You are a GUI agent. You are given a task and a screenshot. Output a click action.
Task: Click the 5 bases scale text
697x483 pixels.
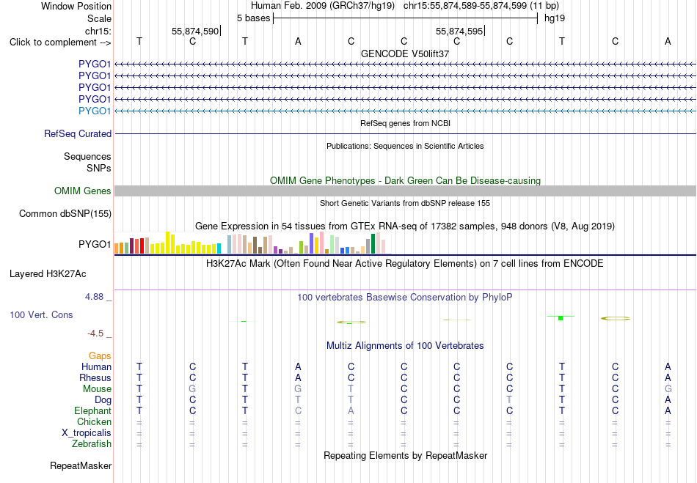coord(253,18)
